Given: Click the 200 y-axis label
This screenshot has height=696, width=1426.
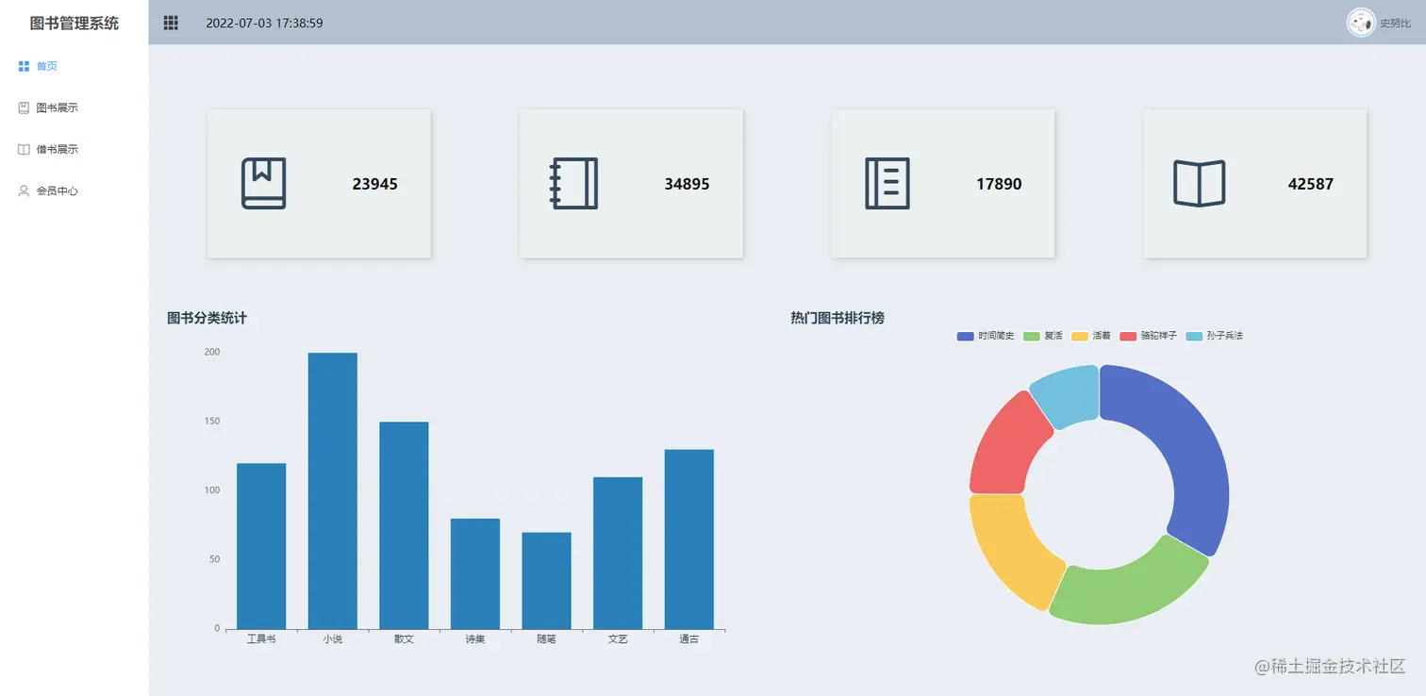Looking at the screenshot, I should point(212,352).
